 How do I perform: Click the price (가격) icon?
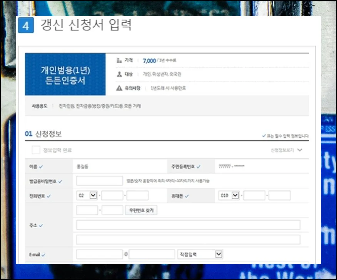pos(119,60)
